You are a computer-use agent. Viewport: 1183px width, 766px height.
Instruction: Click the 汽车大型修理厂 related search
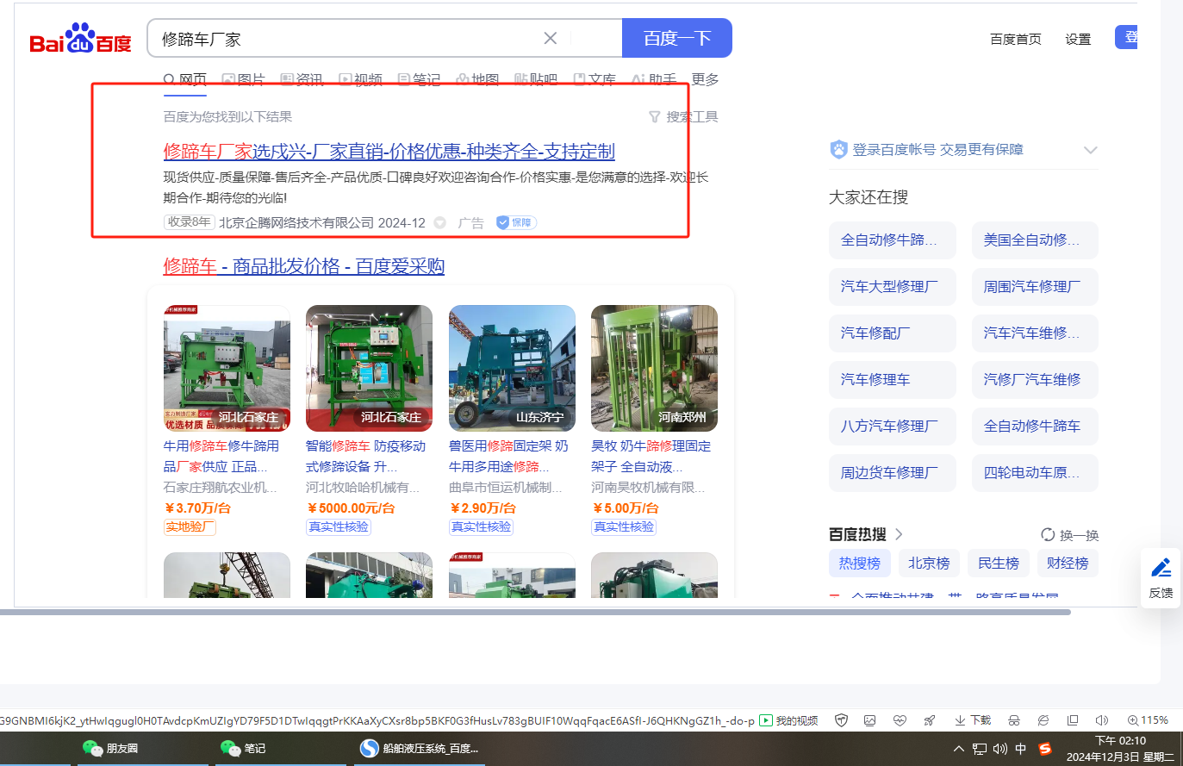tap(893, 287)
